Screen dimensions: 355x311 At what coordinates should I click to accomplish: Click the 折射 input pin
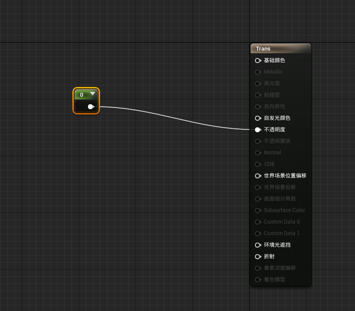(258, 256)
